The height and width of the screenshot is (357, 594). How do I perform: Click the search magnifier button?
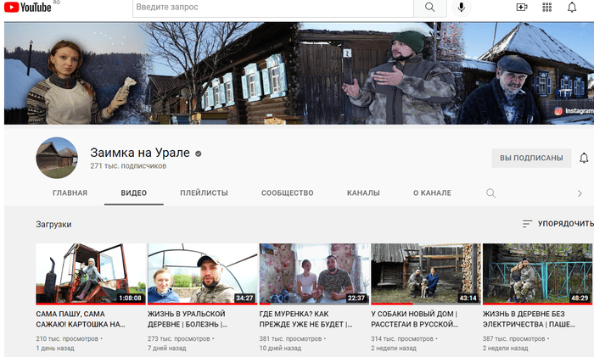click(429, 7)
